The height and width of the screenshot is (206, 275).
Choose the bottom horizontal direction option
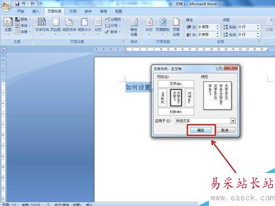click(176, 112)
